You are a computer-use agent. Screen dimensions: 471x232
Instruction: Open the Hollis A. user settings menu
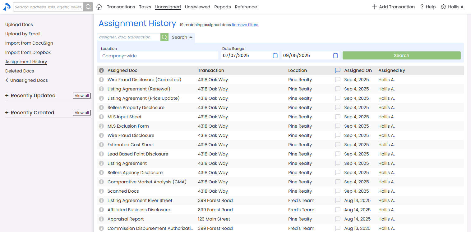453,7
